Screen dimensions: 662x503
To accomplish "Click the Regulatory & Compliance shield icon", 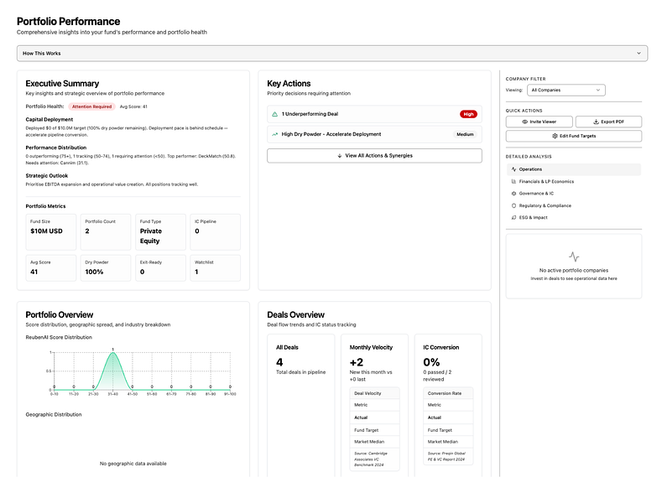I will point(513,206).
